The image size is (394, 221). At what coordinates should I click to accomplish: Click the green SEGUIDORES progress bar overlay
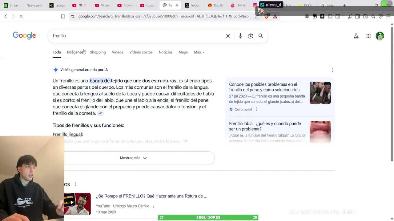[208, 217]
